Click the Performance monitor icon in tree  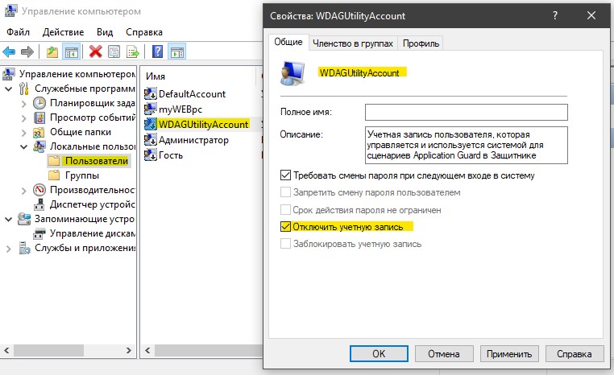tap(39, 190)
